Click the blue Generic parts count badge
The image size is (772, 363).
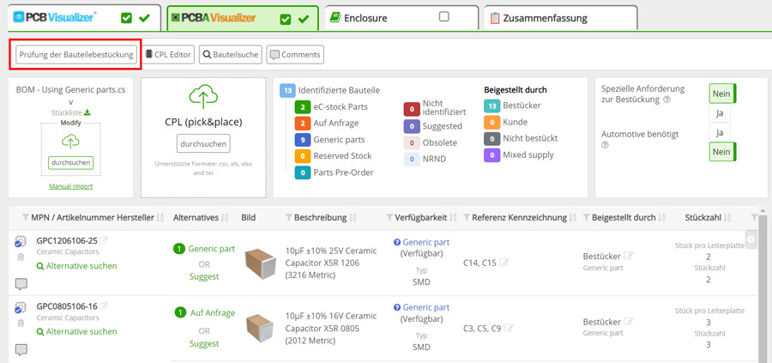302,140
